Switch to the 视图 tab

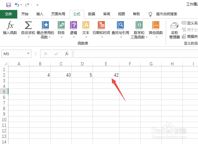coord(121,14)
